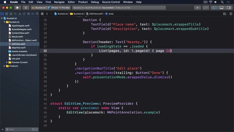The height and width of the screenshot is (132, 234).
Task: Toggle the navigator pane visibility
Action: [x=215, y=8]
